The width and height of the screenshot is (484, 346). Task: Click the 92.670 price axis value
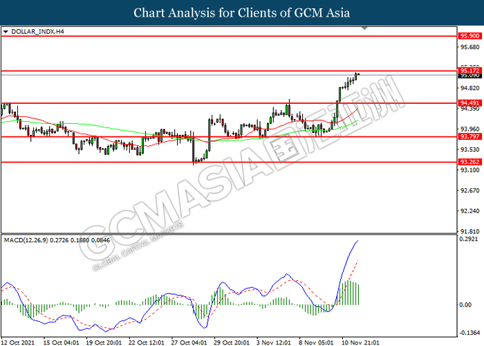point(469,190)
